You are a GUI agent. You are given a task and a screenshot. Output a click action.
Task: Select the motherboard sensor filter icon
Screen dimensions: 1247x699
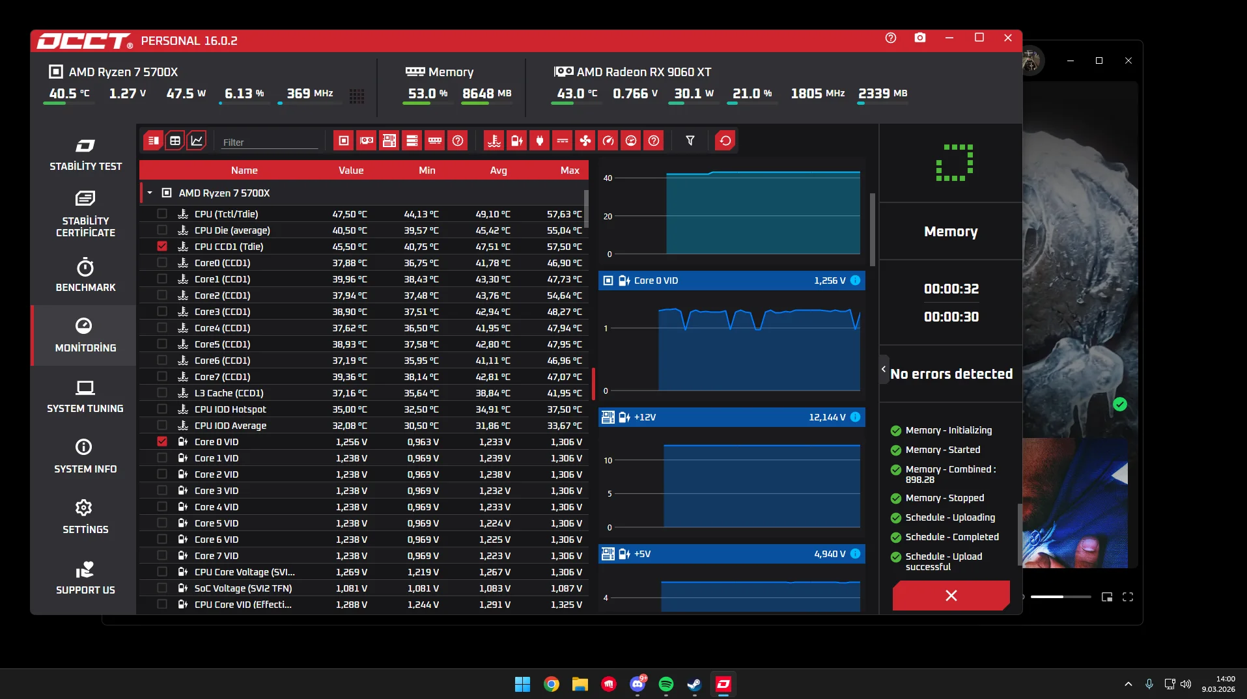[x=389, y=141]
